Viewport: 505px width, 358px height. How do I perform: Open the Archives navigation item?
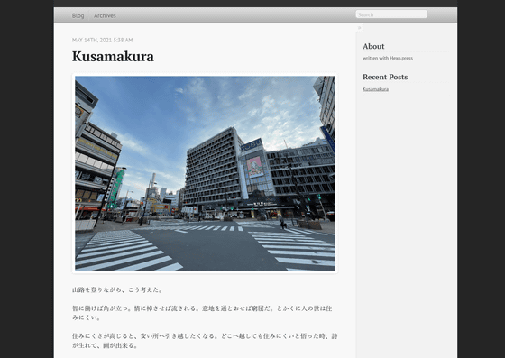pyautogui.click(x=105, y=15)
